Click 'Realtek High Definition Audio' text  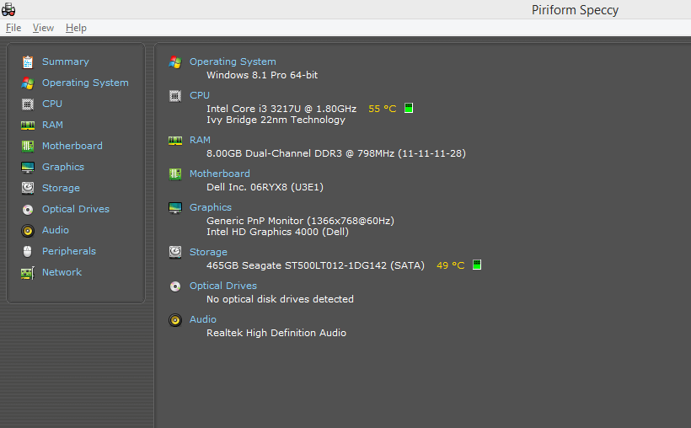click(276, 333)
